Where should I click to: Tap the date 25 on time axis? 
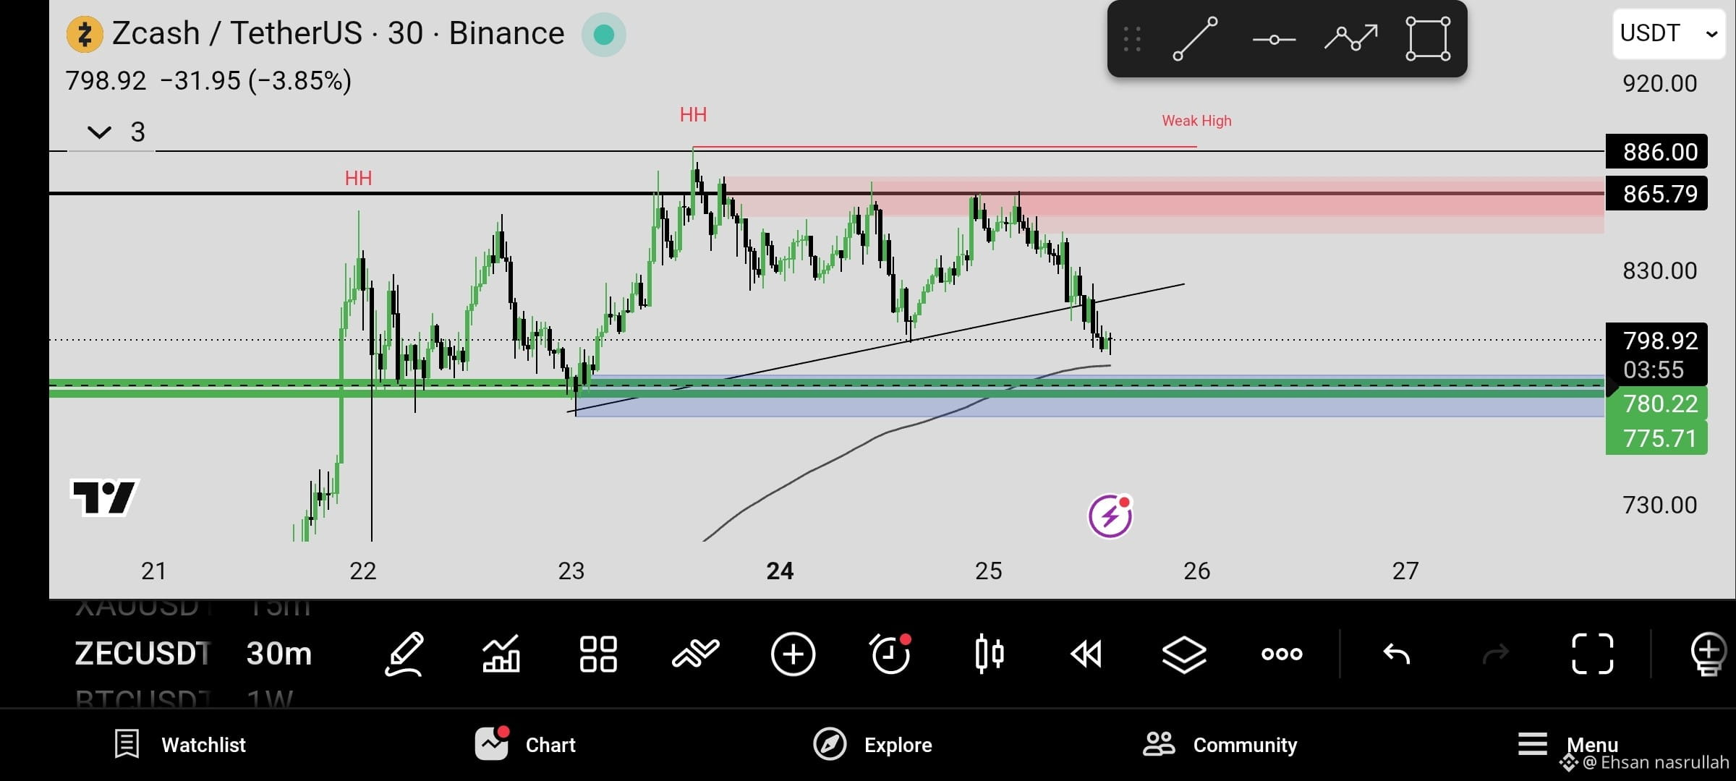coord(988,571)
